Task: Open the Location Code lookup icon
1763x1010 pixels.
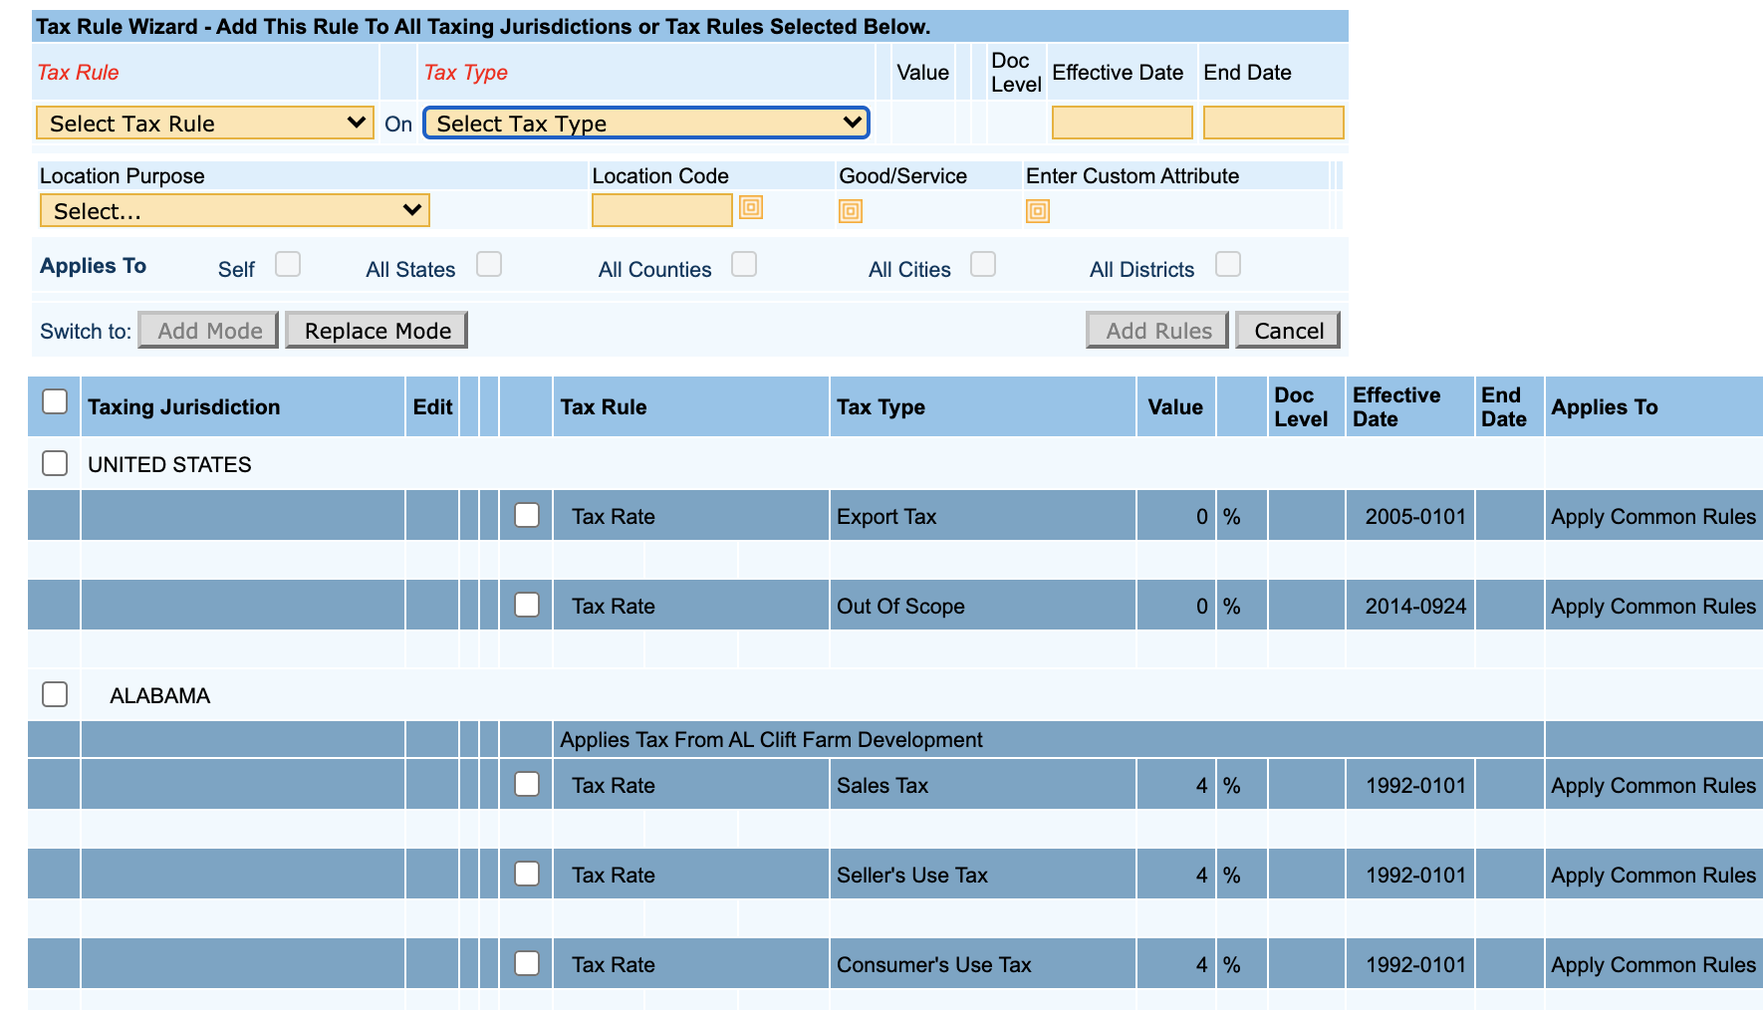Action: (751, 207)
